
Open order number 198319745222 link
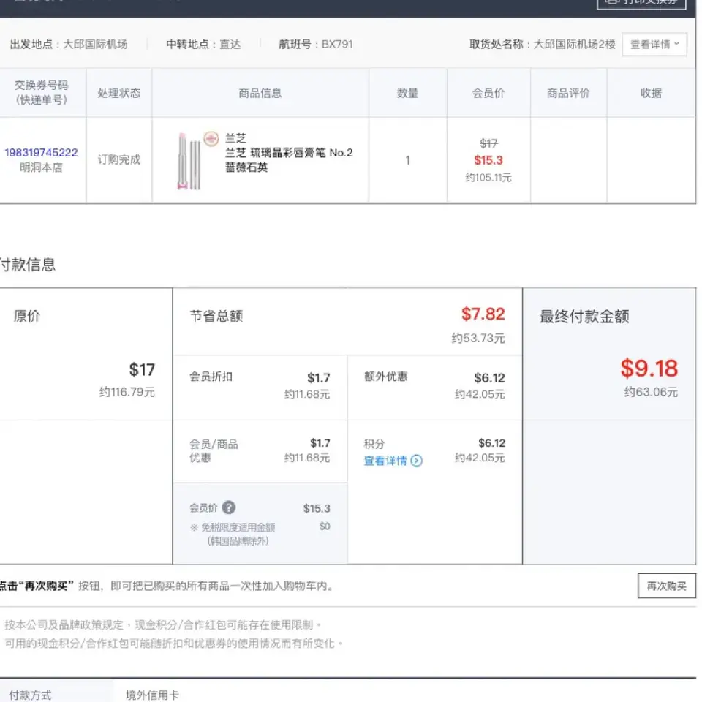(41, 153)
